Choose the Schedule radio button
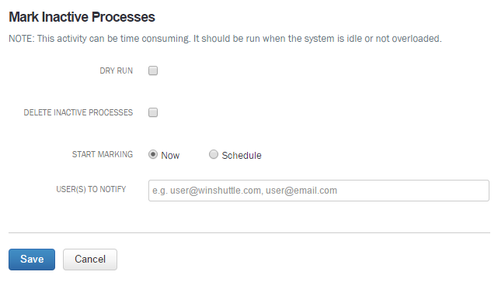Screen dimensions: 498x282 [214, 154]
